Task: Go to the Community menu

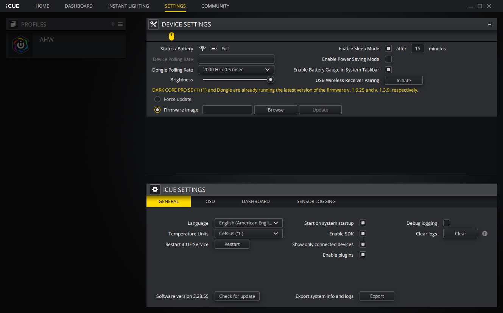Action: (215, 6)
